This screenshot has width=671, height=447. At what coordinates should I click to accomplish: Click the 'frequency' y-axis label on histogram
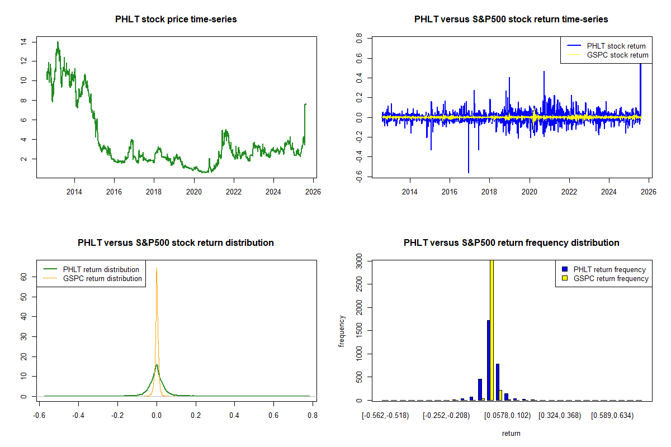pyautogui.click(x=342, y=331)
